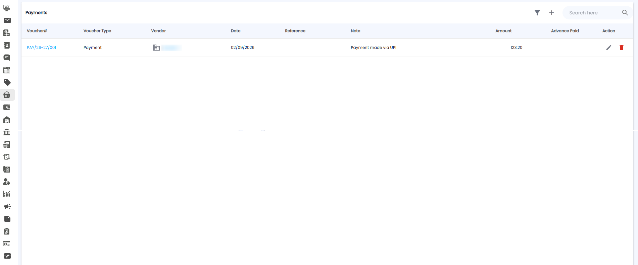Open the user with tag sidebar icon
The width and height of the screenshot is (638, 265).
coord(7,182)
